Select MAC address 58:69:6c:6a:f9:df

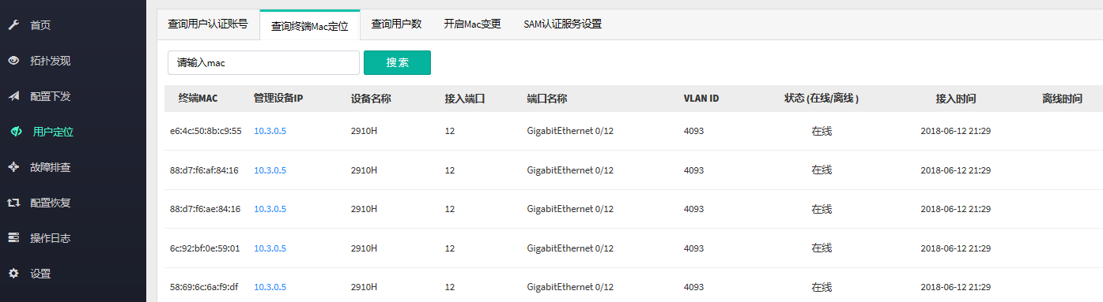(x=204, y=287)
